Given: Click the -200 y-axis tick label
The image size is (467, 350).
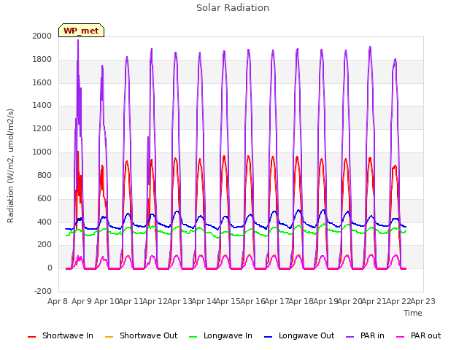Looking at the screenshot, I should (x=43, y=291).
